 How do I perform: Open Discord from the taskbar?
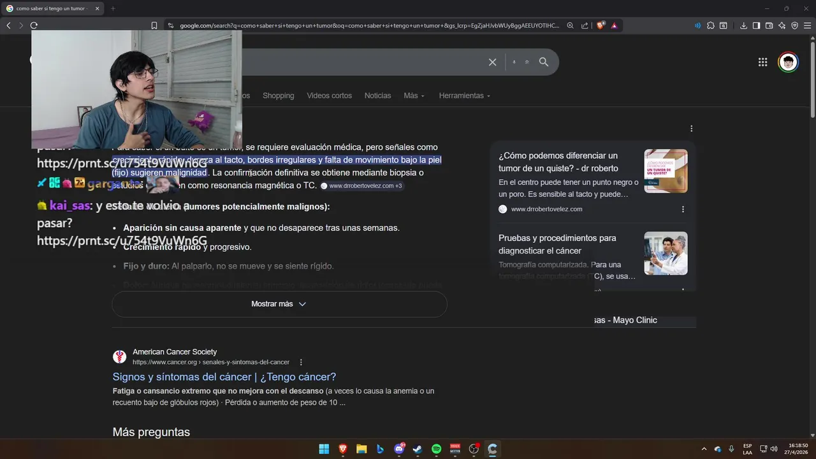(x=399, y=449)
